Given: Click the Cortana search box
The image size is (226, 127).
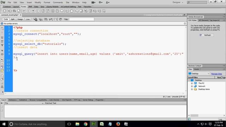Looking at the screenshot, I should click(36, 124).
